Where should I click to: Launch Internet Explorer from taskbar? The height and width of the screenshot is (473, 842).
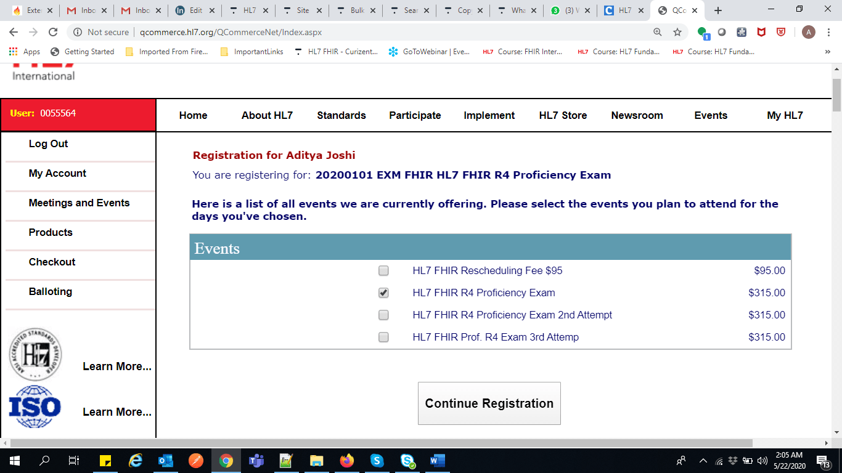(x=135, y=461)
